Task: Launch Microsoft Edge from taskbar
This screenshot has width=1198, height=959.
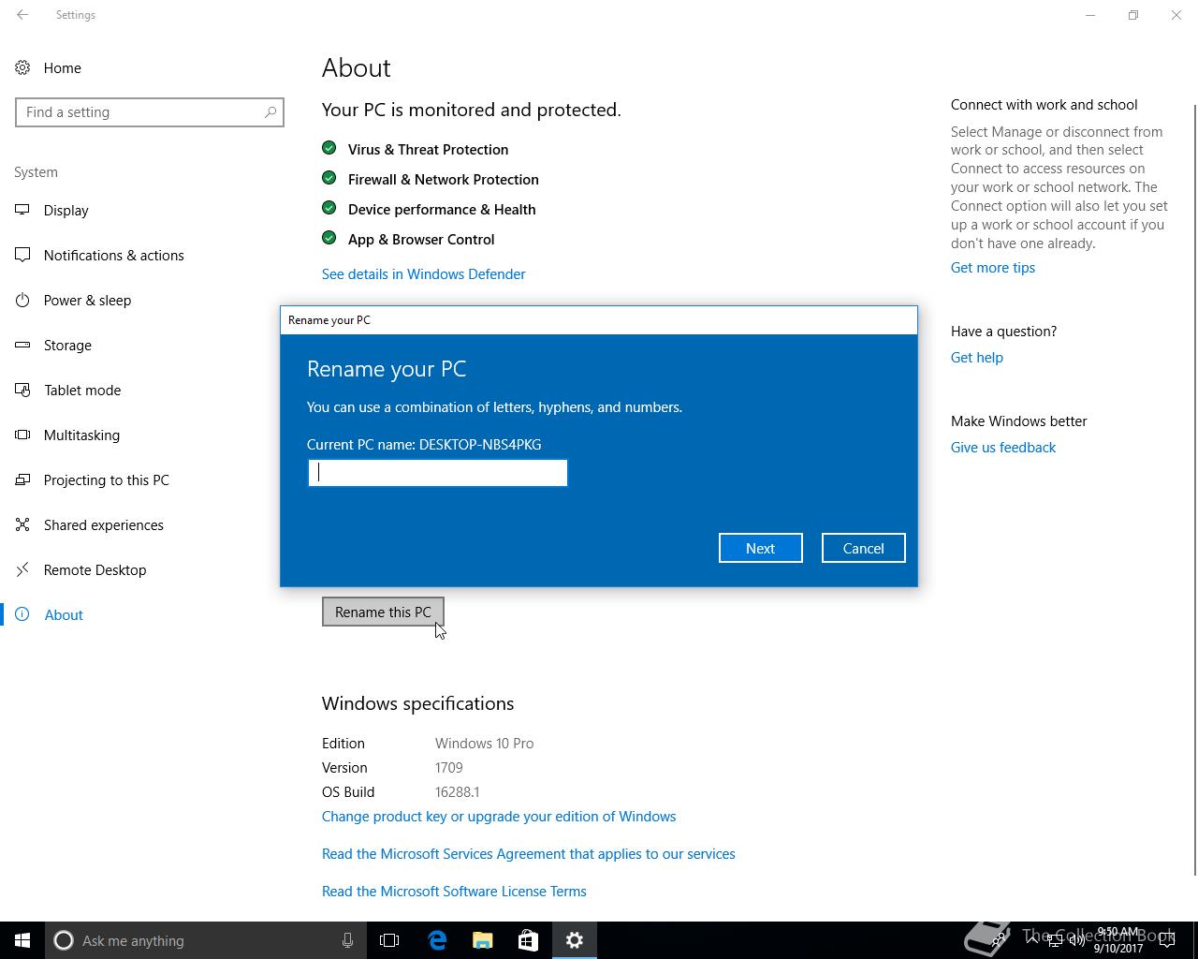Action: tap(437, 940)
